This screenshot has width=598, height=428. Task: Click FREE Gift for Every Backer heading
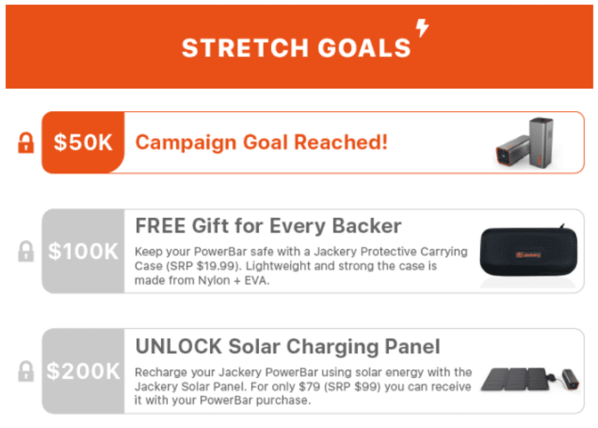(268, 226)
